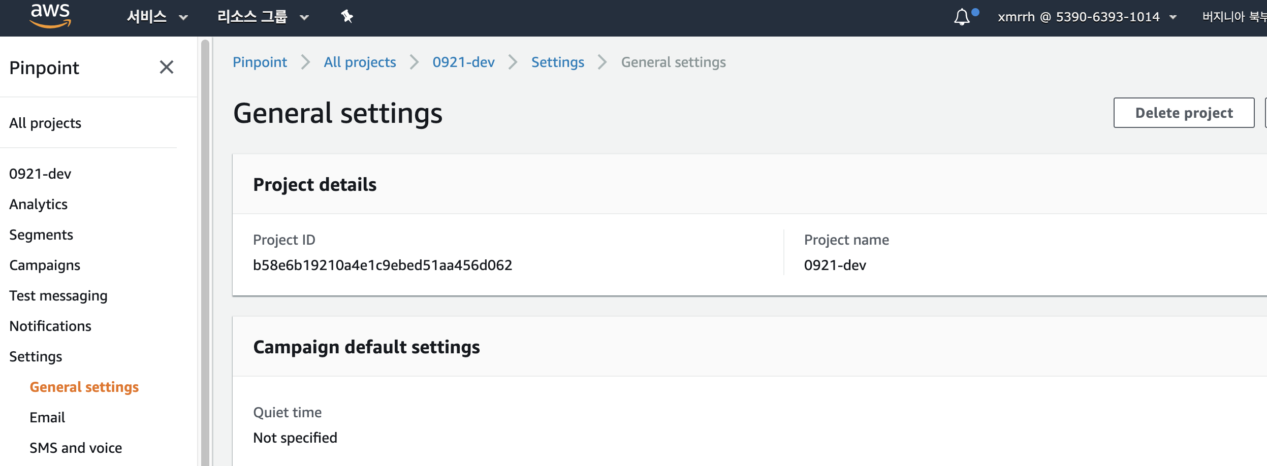The height and width of the screenshot is (466, 1267).
Task: Open the 서비스 services dropdown menu
Action: tap(157, 17)
